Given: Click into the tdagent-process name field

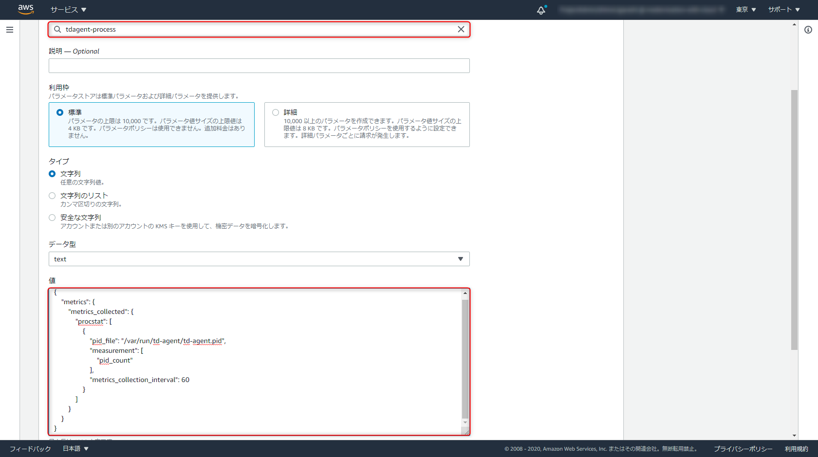Looking at the screenshot, I should [259, 29].
